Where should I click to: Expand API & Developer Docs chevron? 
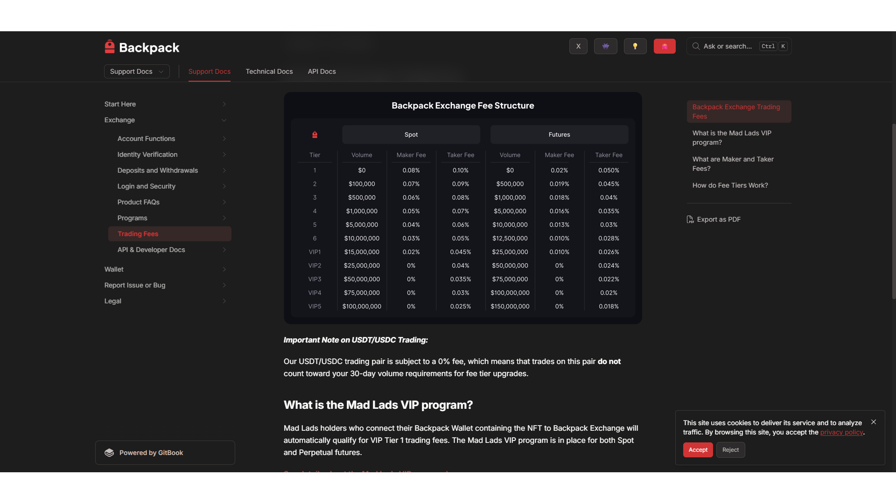(x=224, y=250)
